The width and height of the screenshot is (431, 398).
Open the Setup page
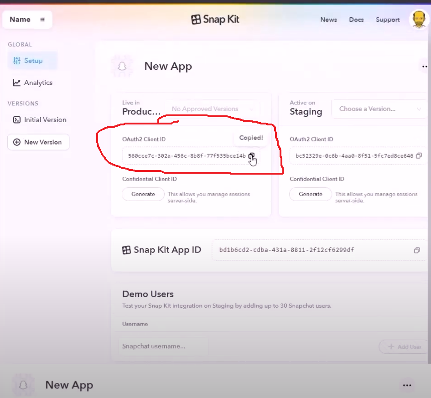pyautogui.click(x=32, y=61)
